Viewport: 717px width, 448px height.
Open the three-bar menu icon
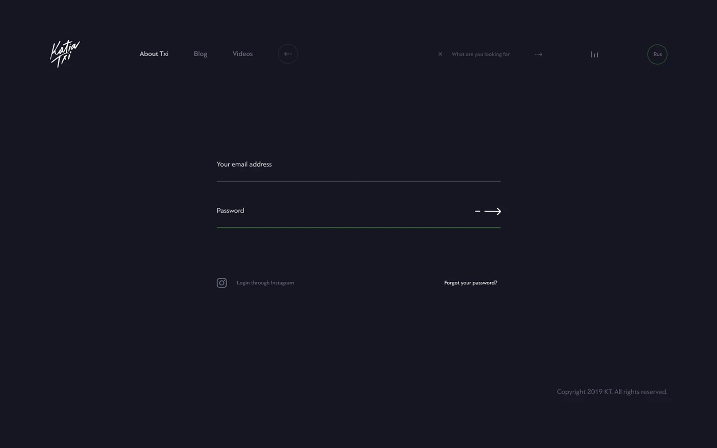tap(594, 54)
